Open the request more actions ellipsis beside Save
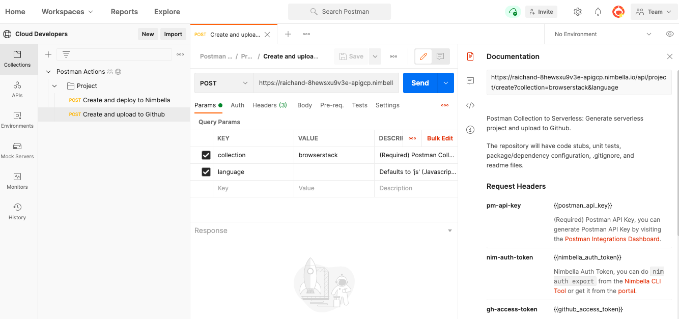This screenshot has width=679, height=319. (x=393, y=56)
